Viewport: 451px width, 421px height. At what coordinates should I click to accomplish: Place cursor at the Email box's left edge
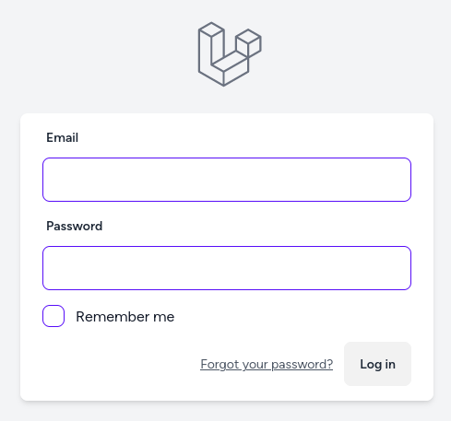click(49, 180)
